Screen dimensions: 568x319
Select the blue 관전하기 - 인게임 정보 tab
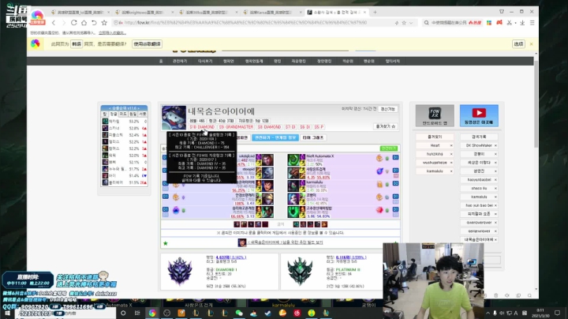pyautogui.click(x=275, y=137)
